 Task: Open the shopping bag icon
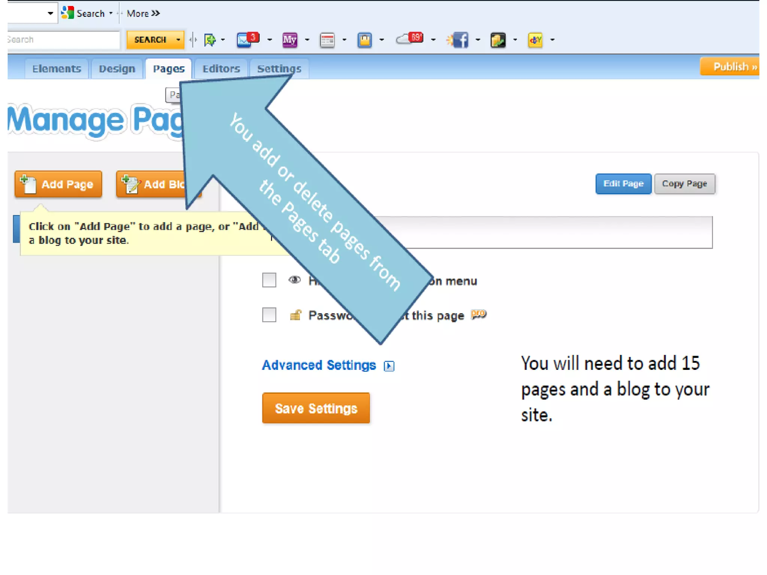click(364, 40)
